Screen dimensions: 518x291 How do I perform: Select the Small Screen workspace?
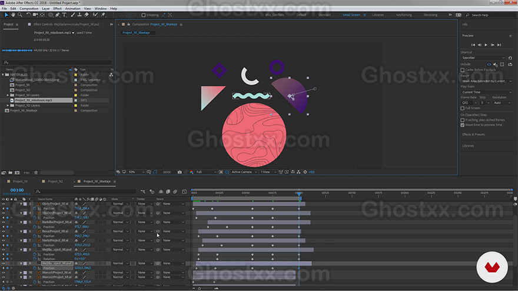click(351, 15)
